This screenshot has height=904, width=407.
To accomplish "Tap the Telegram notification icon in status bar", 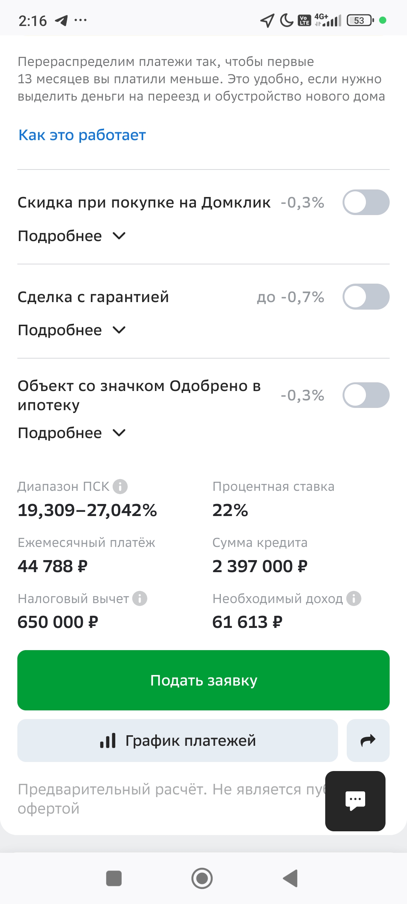I will (61, 20).
